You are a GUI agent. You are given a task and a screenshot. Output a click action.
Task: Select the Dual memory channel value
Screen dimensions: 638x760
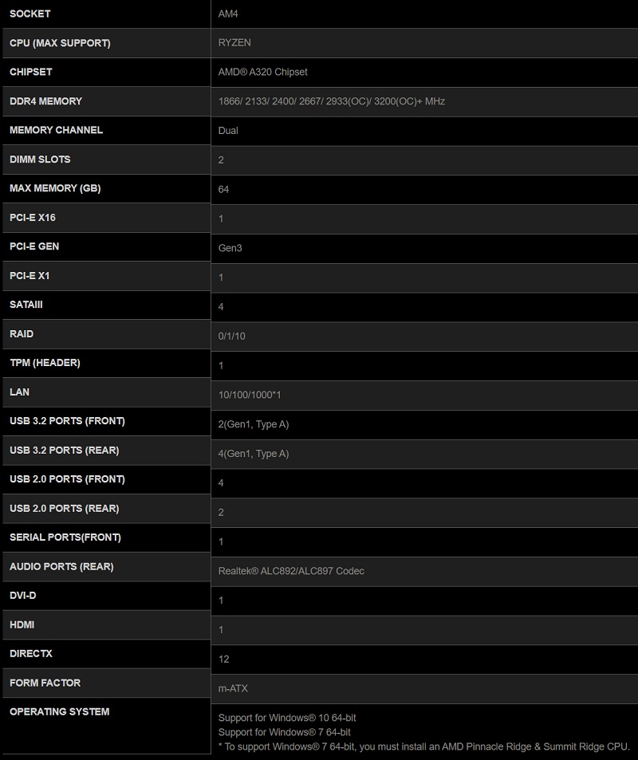click(x=228, y=131)
